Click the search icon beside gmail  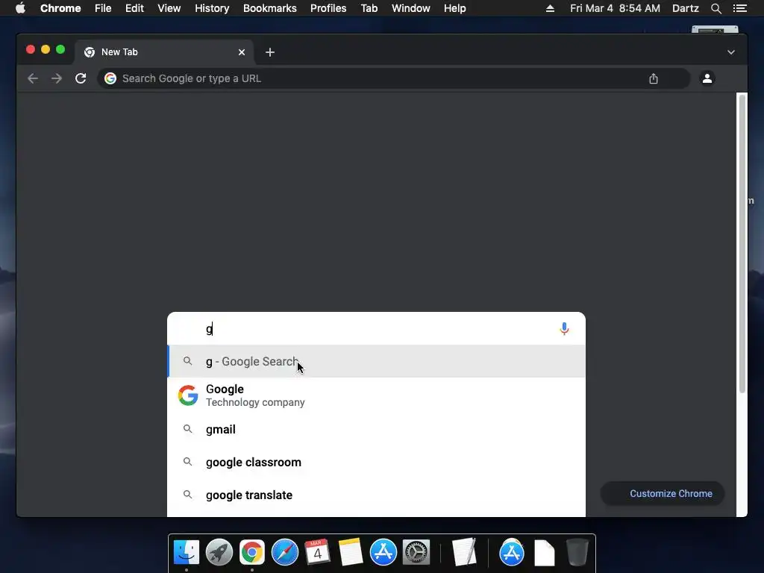(x=187, y=429)
